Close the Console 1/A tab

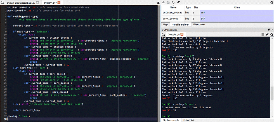pos(182,34)
